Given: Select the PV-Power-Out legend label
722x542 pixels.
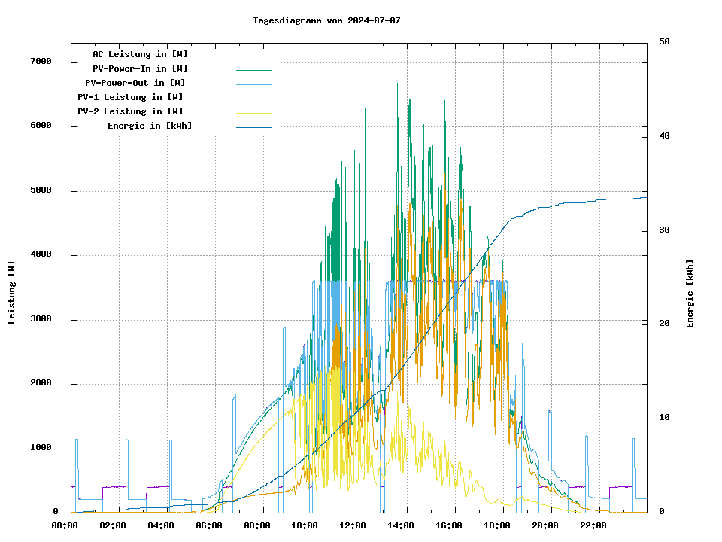Looking at the screenshot, I should (135, 83).
